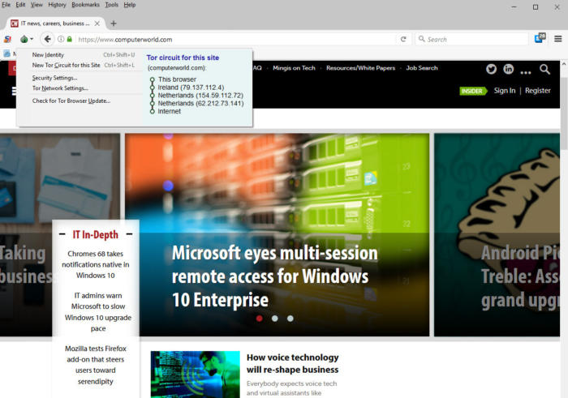Open a new tab with plus button
This screenshot has width=568, height=398.
114,24
